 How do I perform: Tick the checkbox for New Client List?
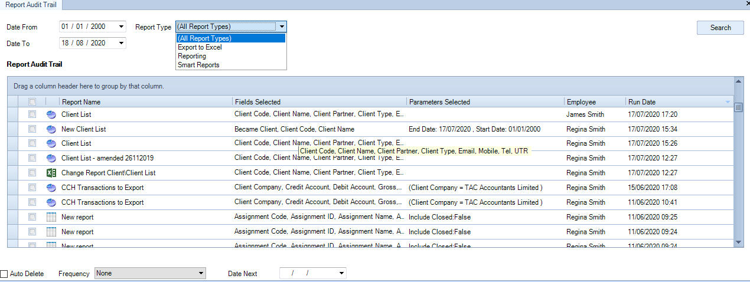pos(32,129)
